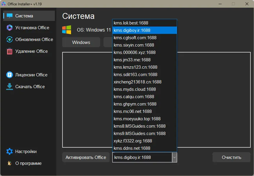Click the Установка Office cube icon
This screenshot has width=254, height=176.
click(x=9, y=27)
